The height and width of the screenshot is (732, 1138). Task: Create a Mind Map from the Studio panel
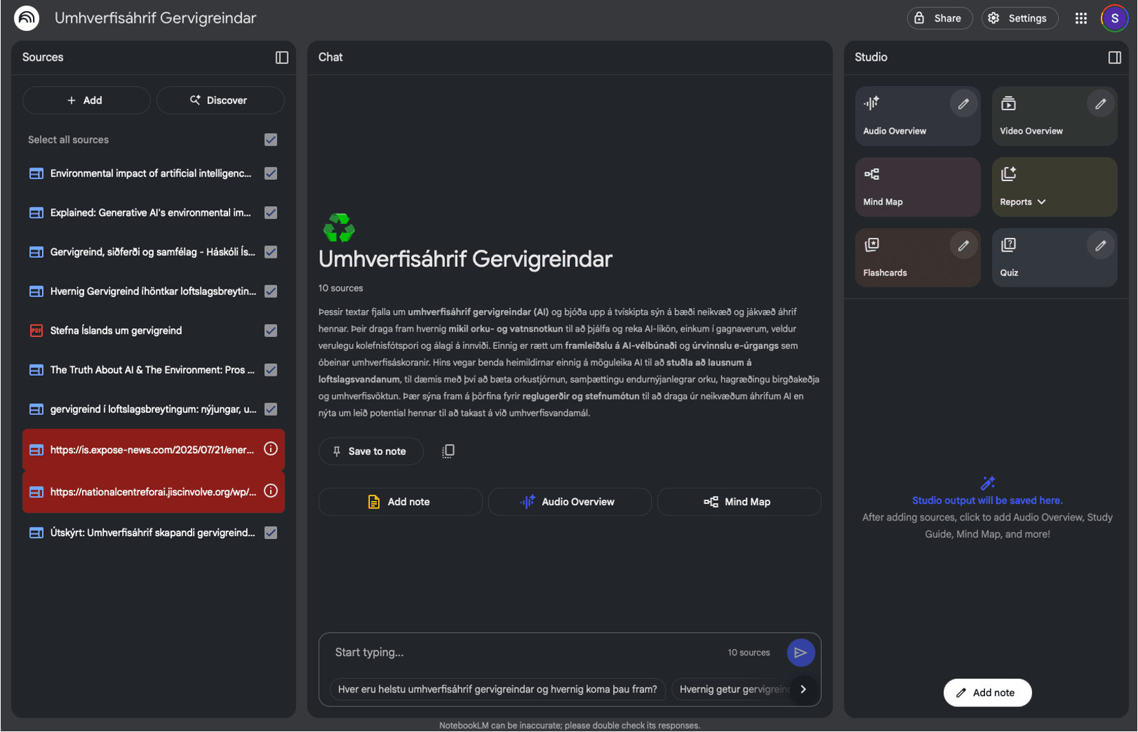click(918, 187)
